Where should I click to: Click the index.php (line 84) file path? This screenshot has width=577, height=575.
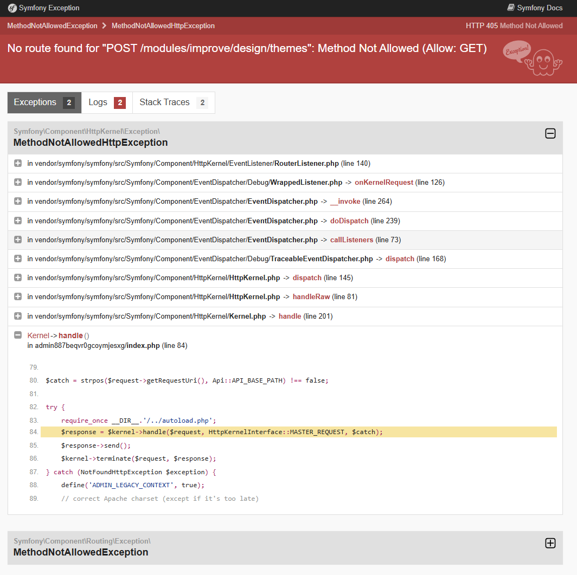(x=107, y=346)
